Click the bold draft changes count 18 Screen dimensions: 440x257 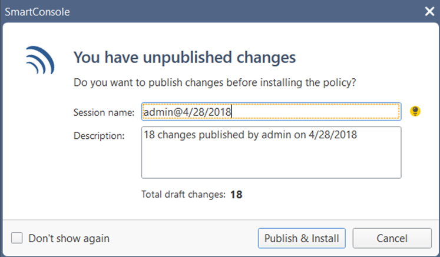click(236, 195)
